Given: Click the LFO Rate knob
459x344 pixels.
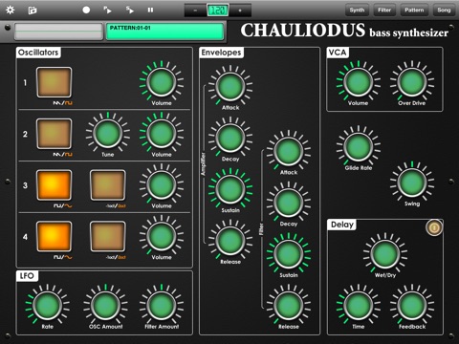Looking at the screenshot, I should 48,306.
